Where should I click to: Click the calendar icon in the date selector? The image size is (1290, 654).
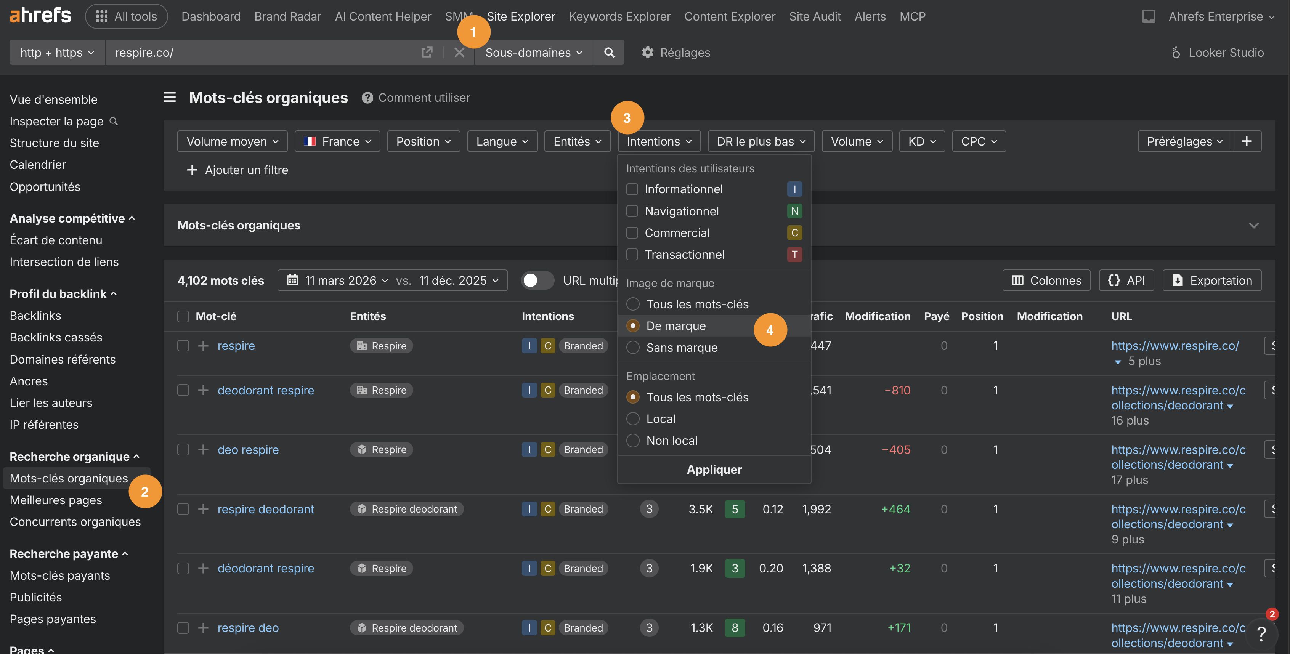tap(293, 281)
